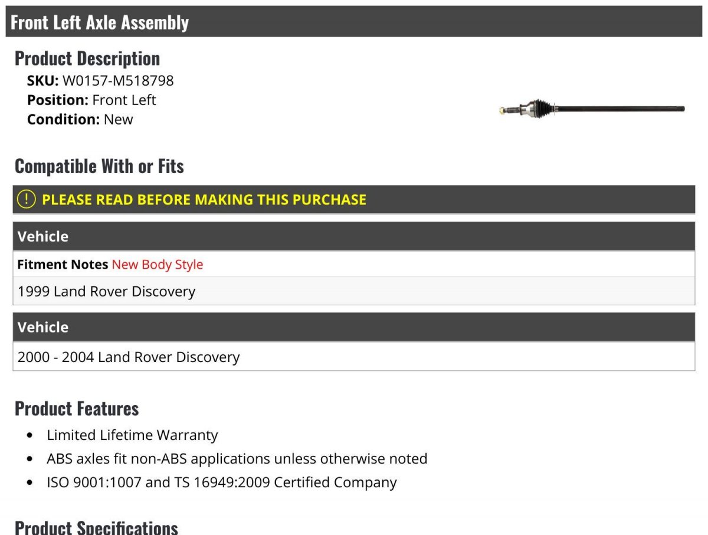Click the Product Features heading
708x535 pixels.
pyautogui.click(x=77, y=409)
